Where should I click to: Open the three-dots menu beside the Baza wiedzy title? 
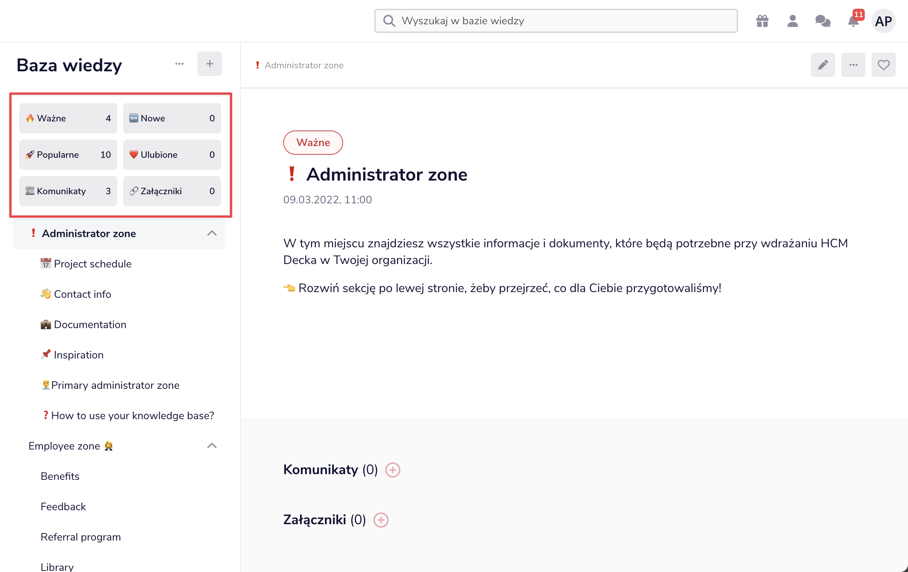point(179,64)
